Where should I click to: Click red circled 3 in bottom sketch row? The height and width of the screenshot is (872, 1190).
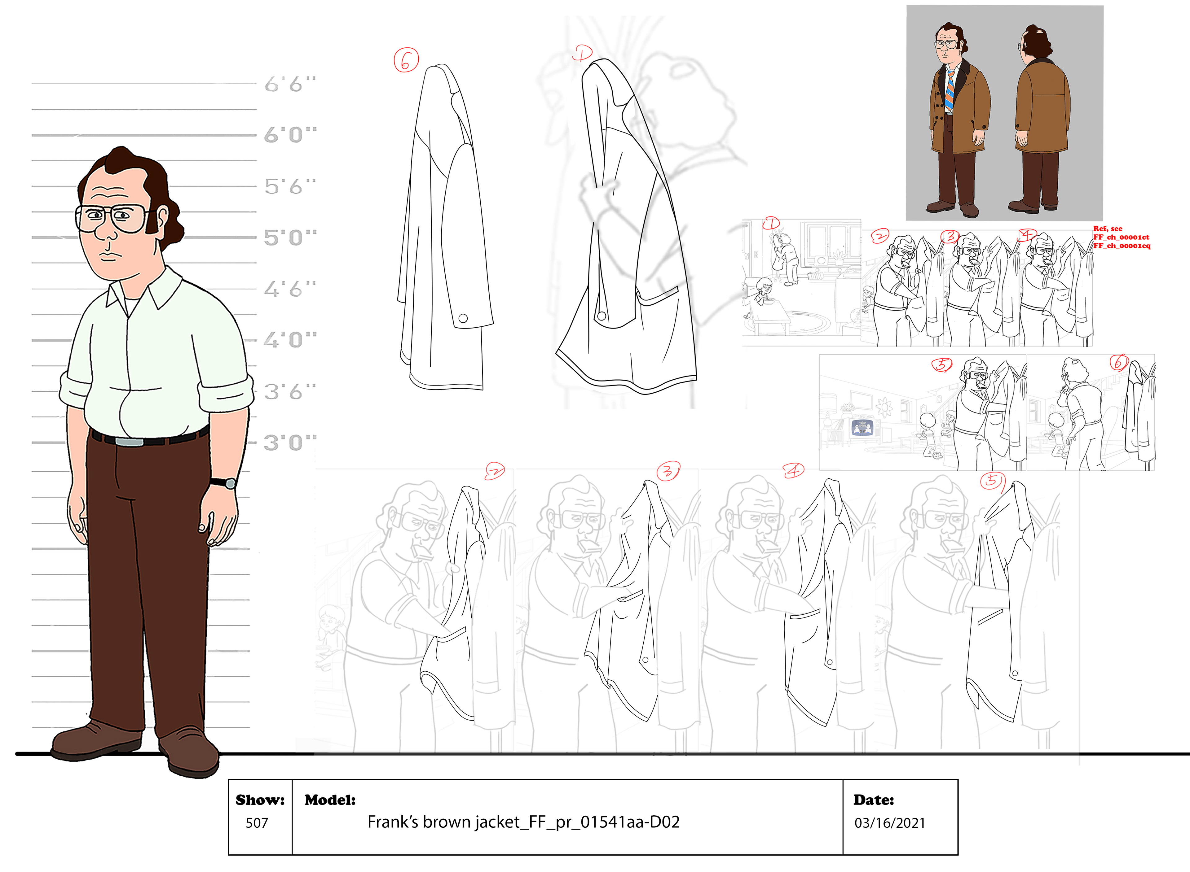(x=668, y=471)
